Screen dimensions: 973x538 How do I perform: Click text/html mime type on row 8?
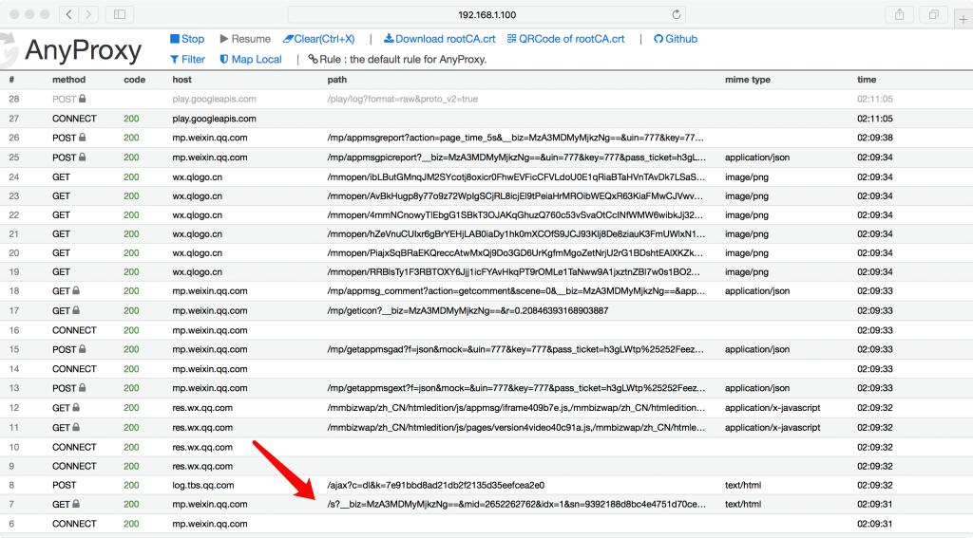coord(743,485)
